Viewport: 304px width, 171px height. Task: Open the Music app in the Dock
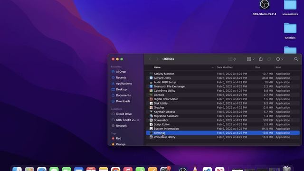pyautogui.click(x=128, y=169)
